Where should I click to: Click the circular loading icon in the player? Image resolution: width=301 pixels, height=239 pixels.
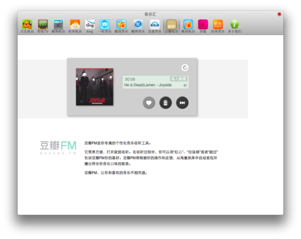pyautogui.click(x=185, y=67)
